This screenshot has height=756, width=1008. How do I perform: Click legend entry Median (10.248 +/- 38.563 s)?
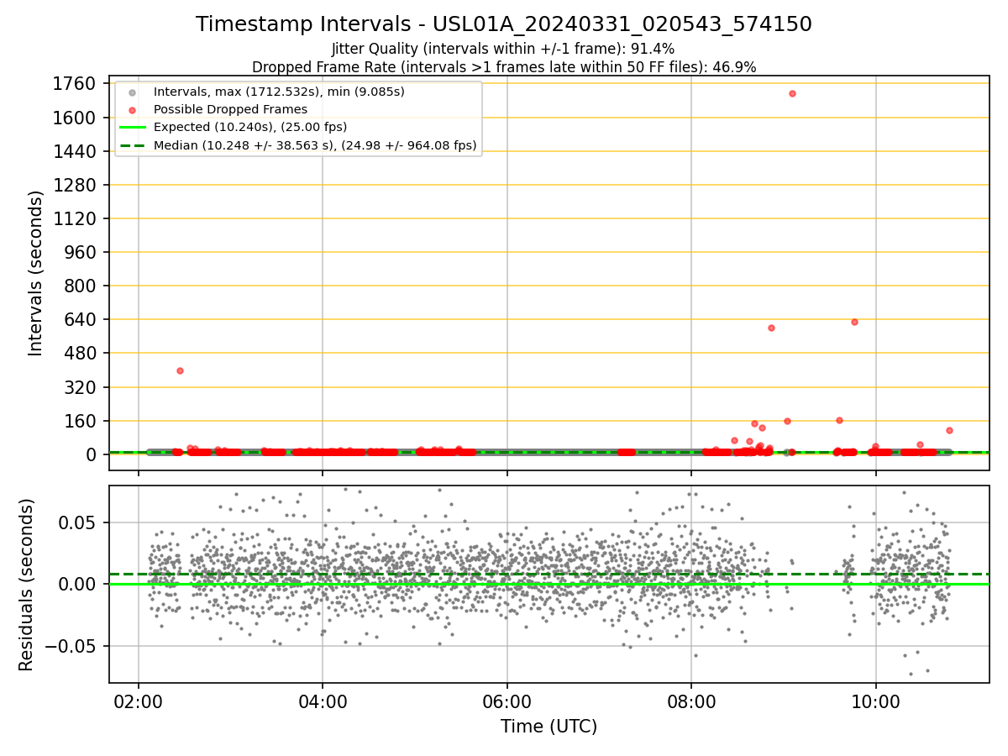click(315, 145)
